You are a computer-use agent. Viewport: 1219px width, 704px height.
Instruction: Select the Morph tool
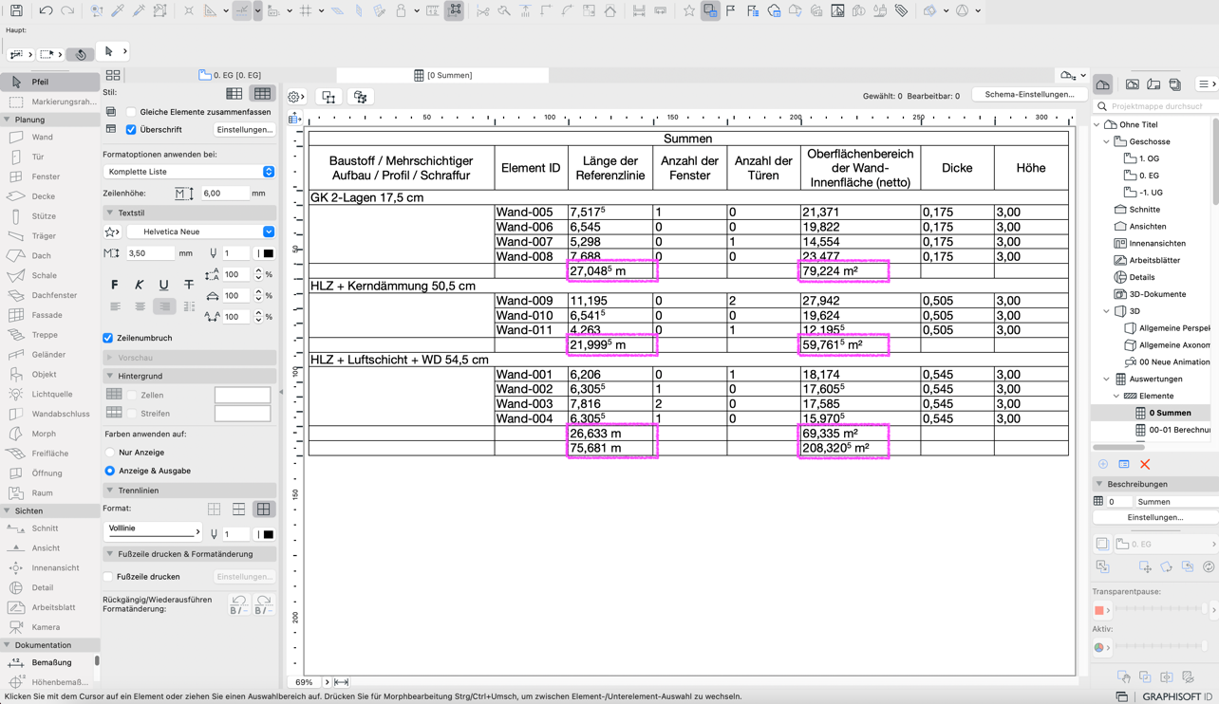tap(49, 434)
